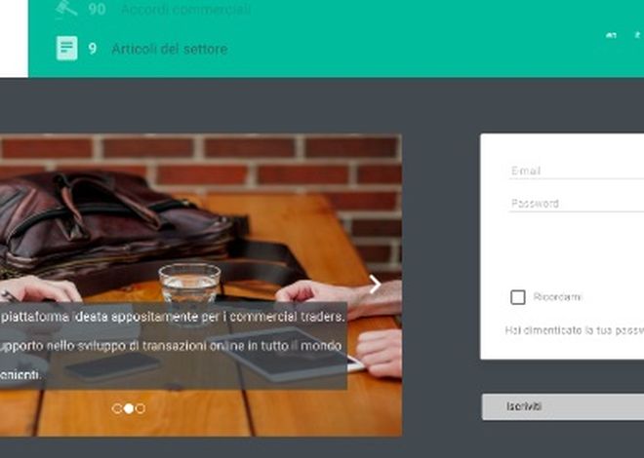Open the 'Hai dimenticato la tua password' link
The height and width of the screenshot is (458, 644).
(x=575, y=330)
